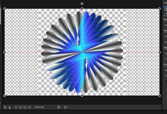Screen dimensions: 167x114
Task: Click the blue flower graphic center point
Action: [82, 52]
